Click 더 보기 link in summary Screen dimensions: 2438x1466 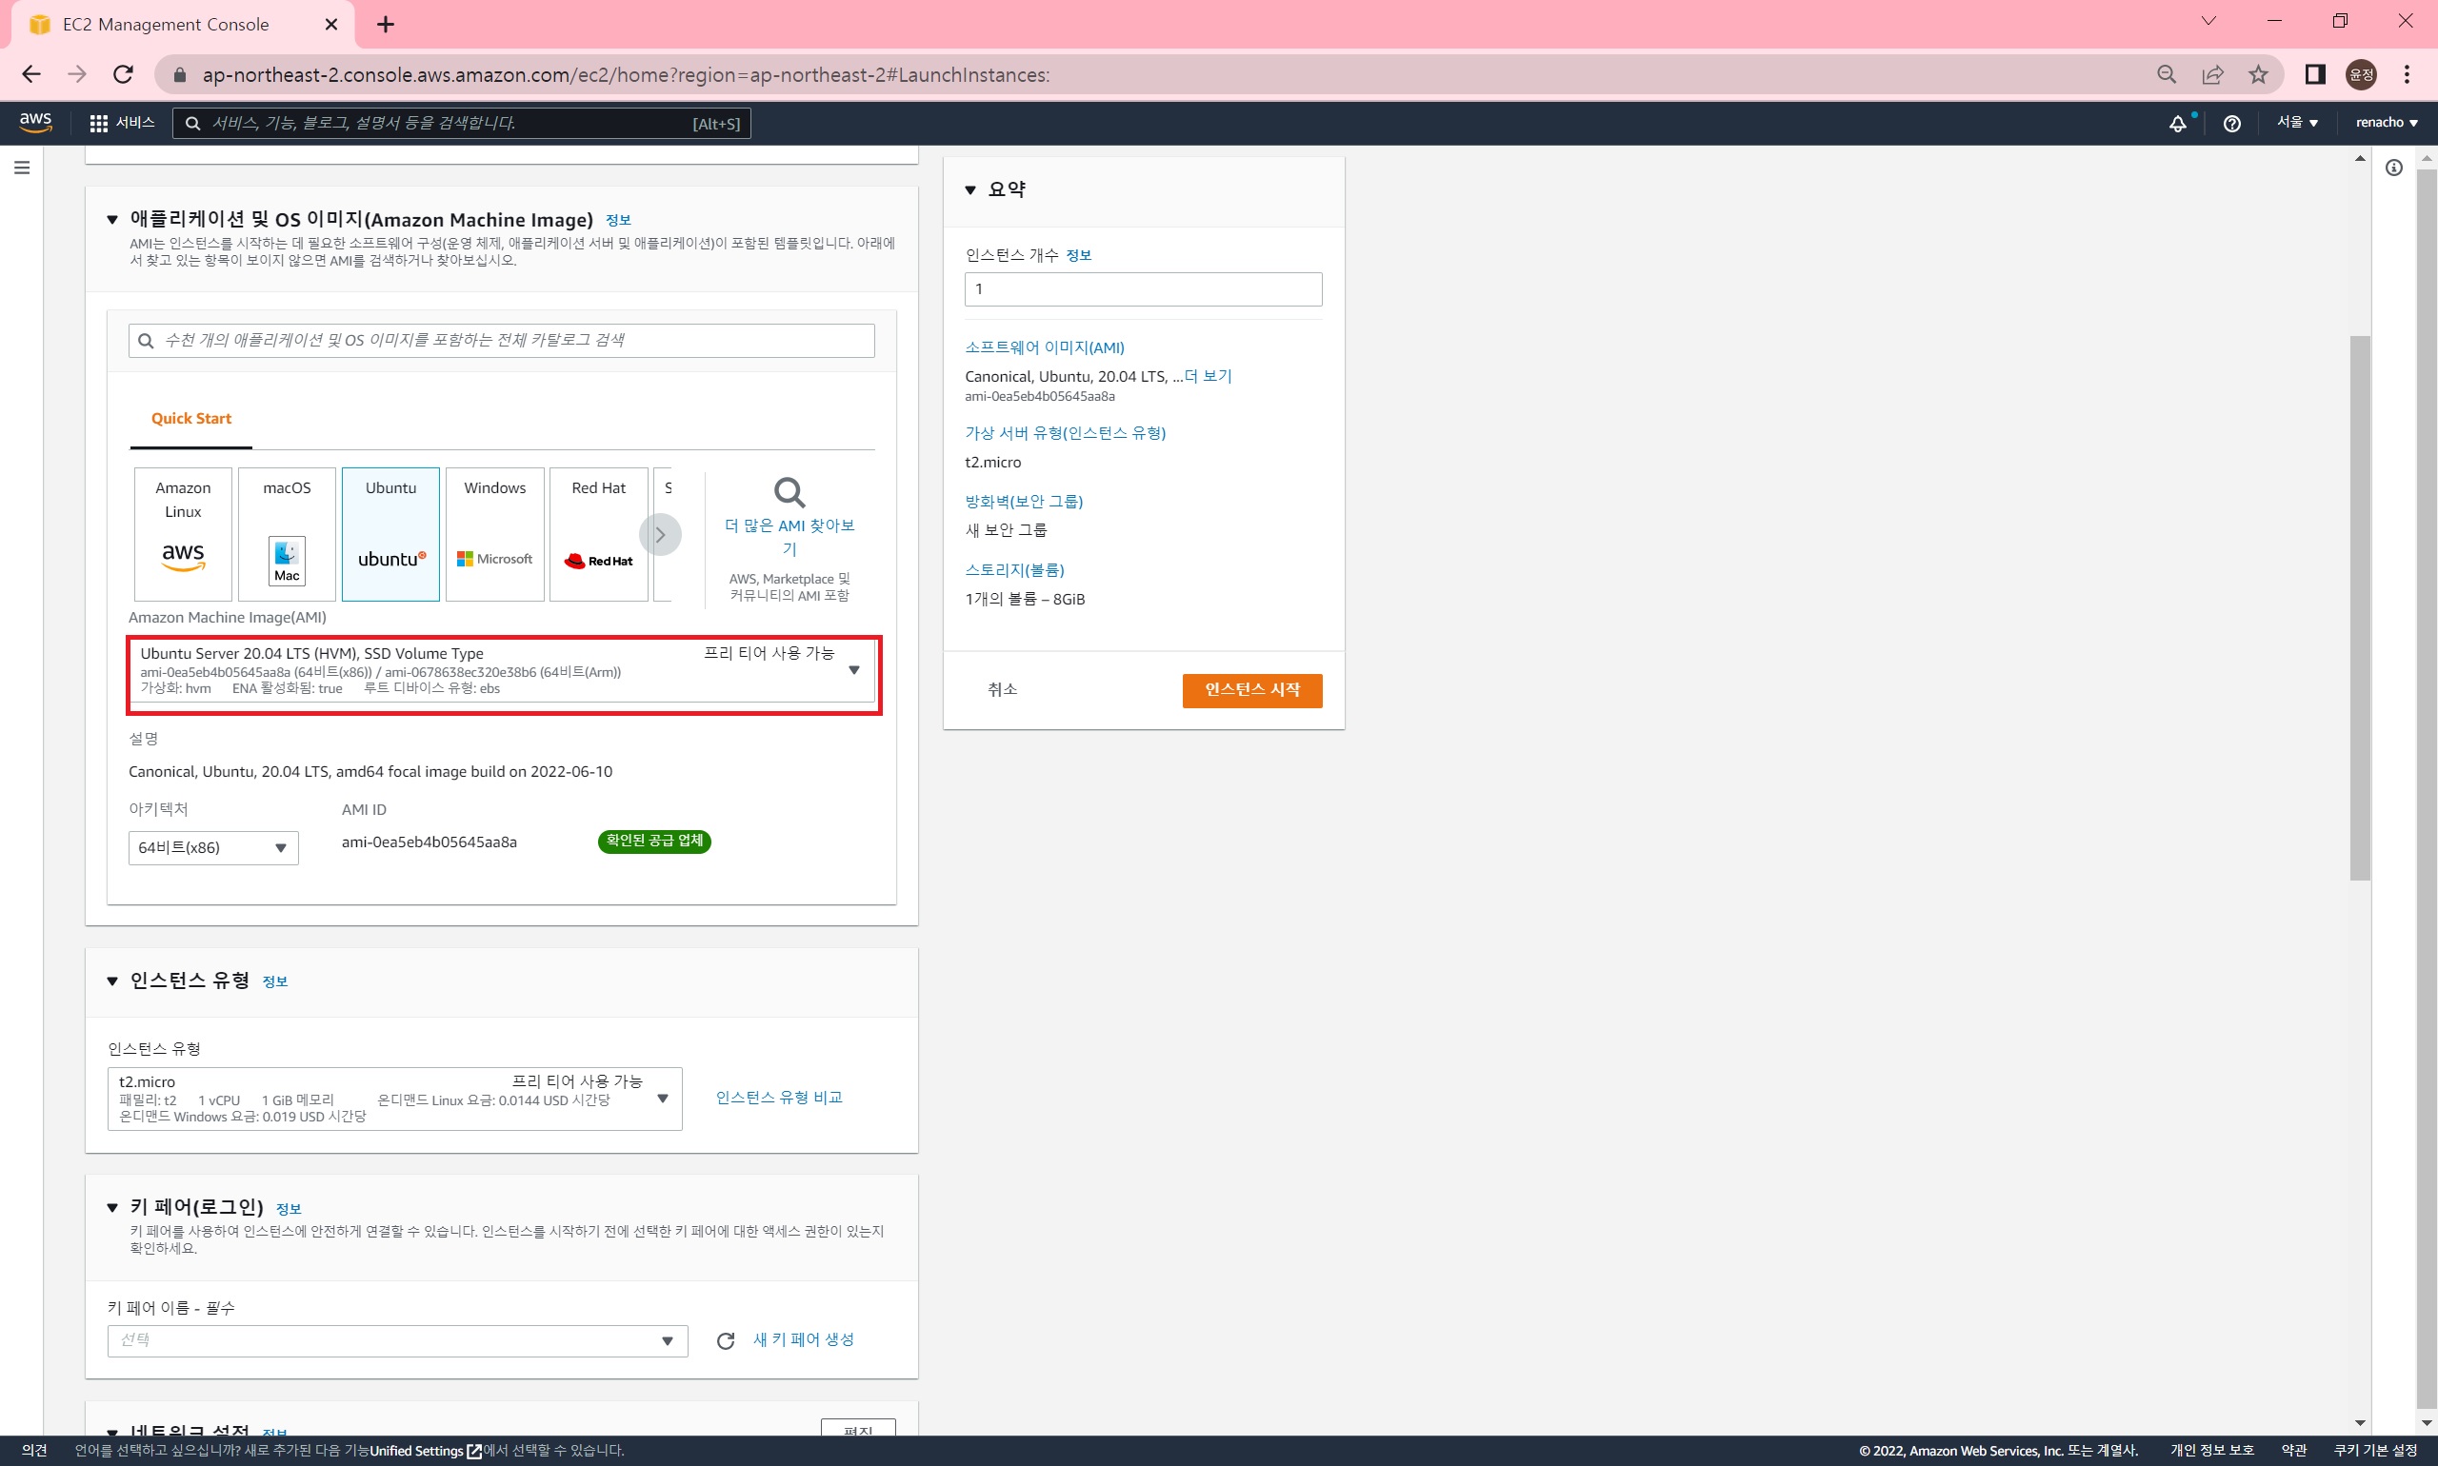[1208, 375]
